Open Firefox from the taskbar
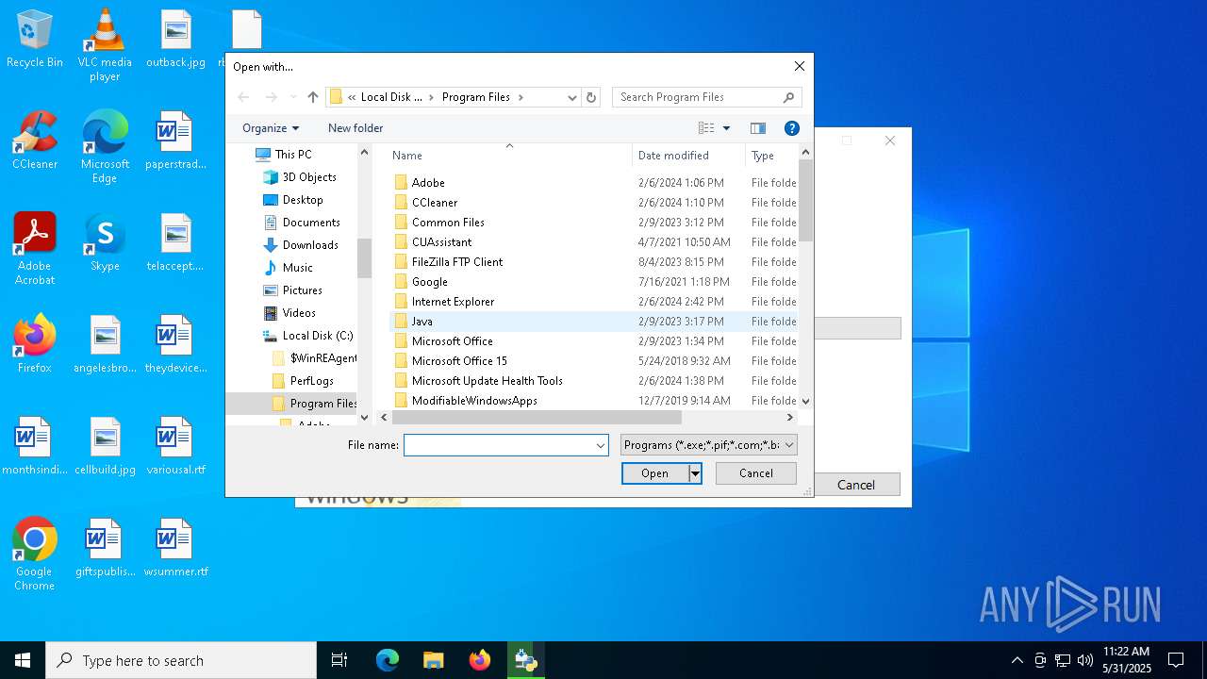 coord(479,660)
